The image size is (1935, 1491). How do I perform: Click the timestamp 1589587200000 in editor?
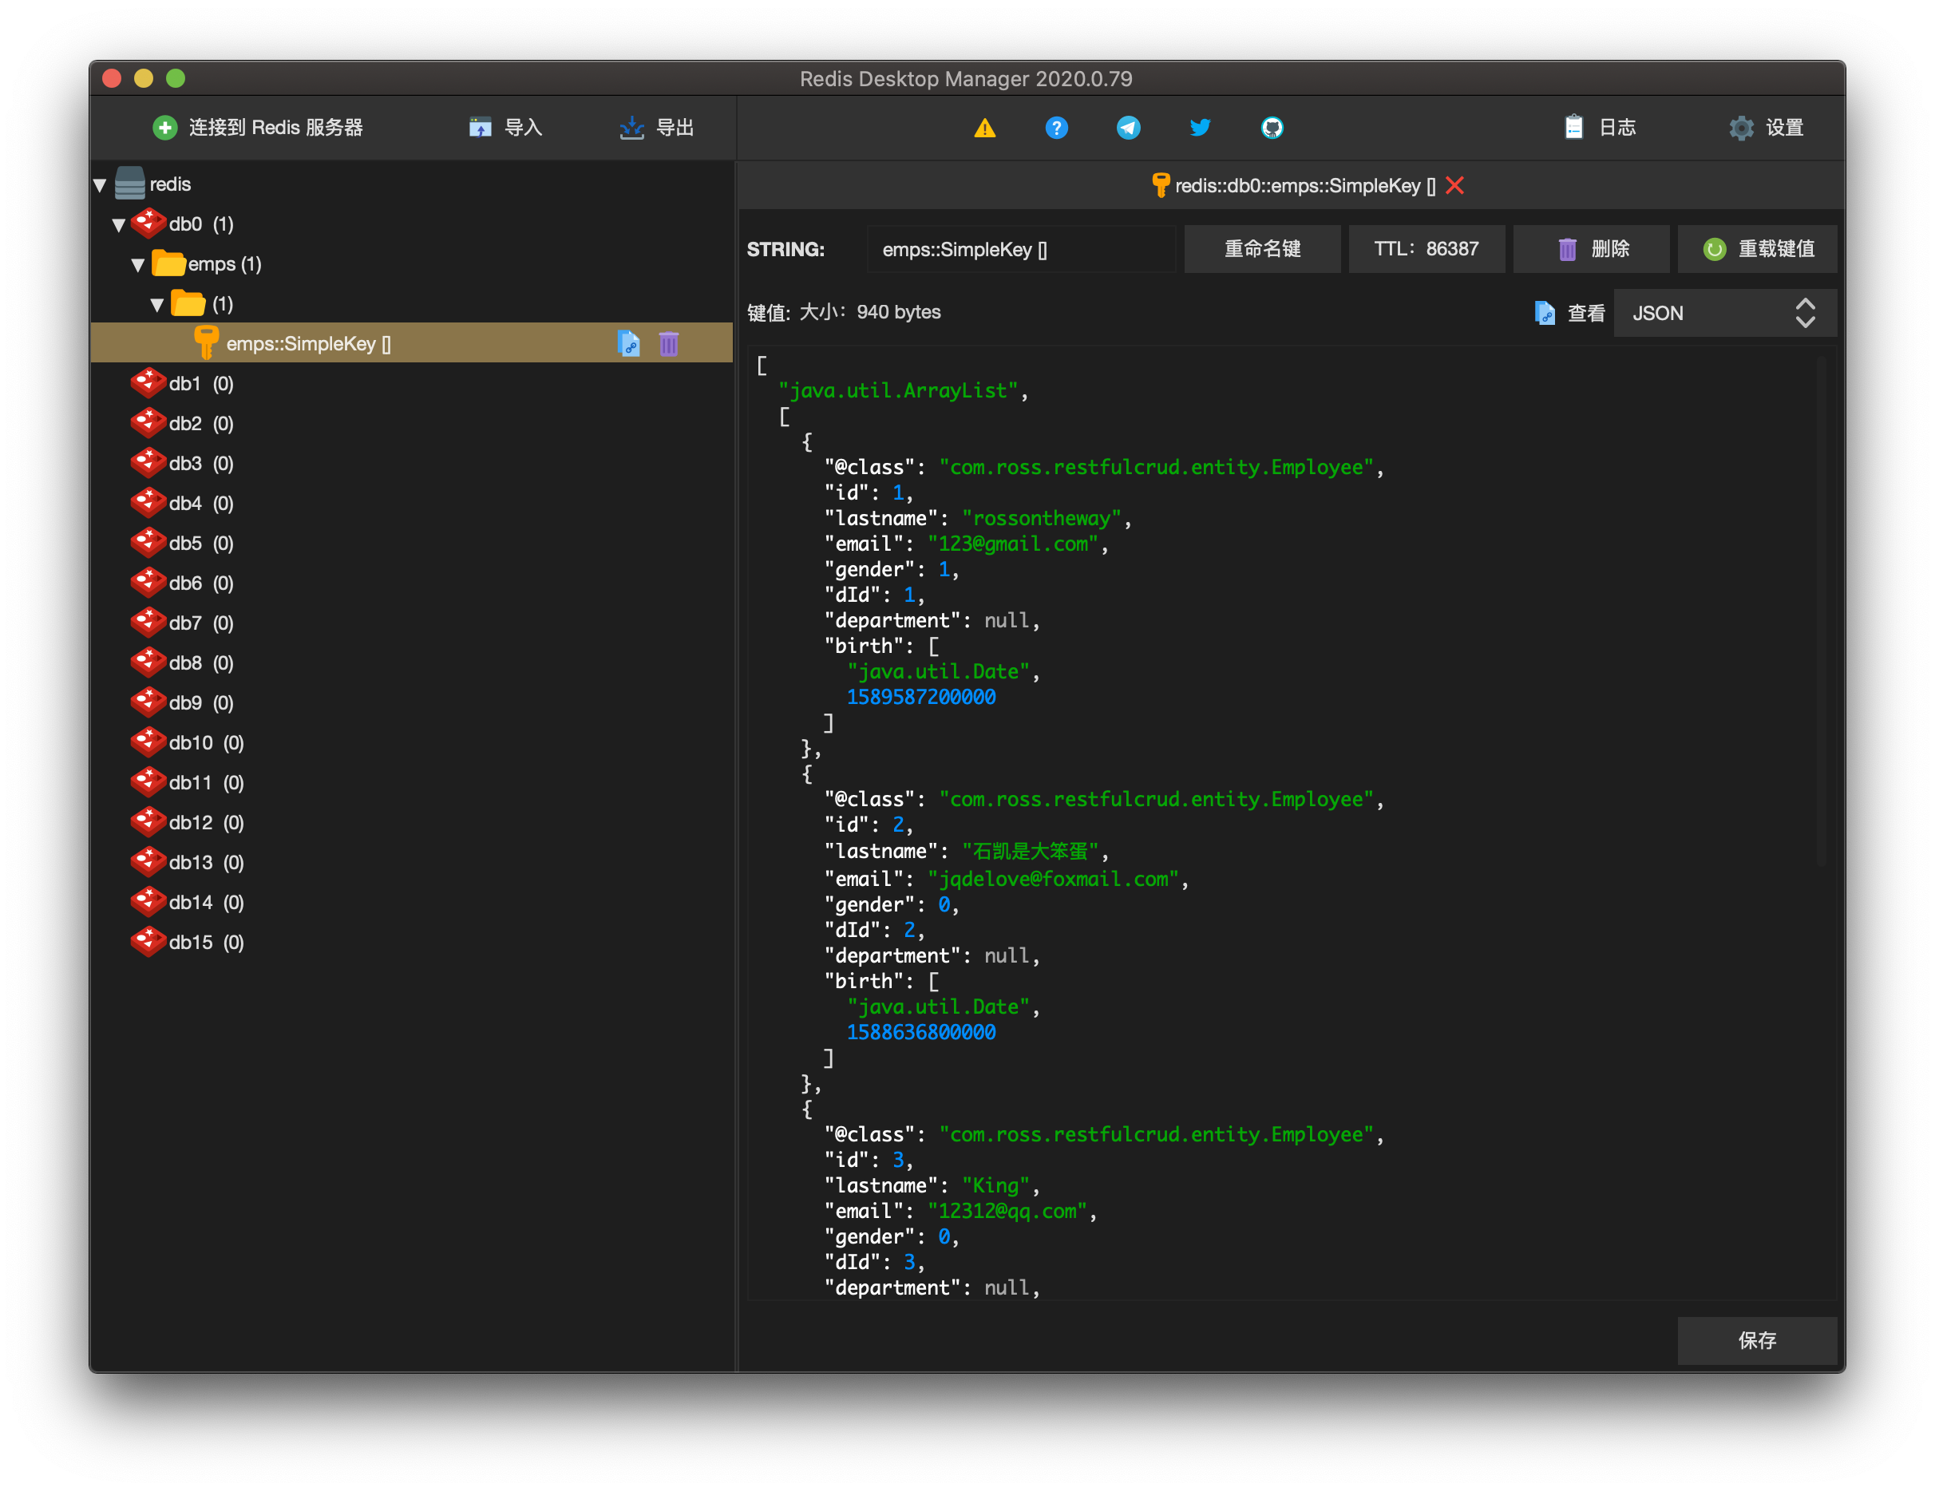[920, 698]
